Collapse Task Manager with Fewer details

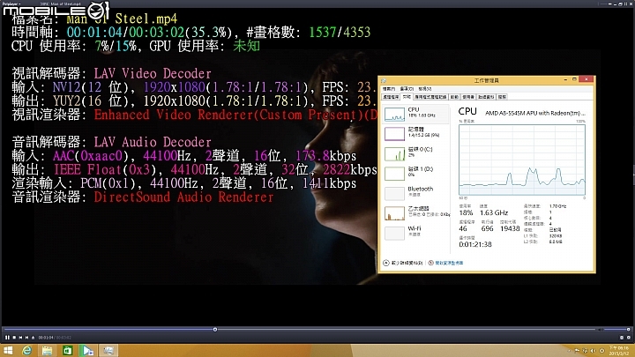click(403, 263)
